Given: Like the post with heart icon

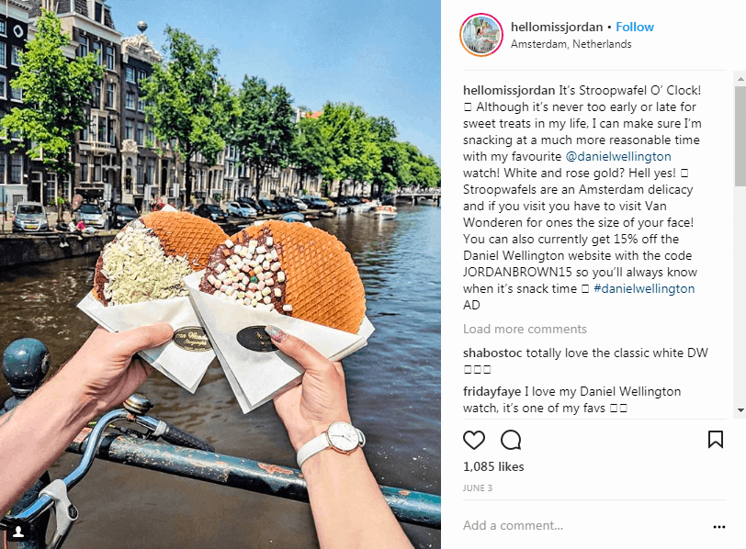Looking at the screenshot, I should tap(474, 440).
